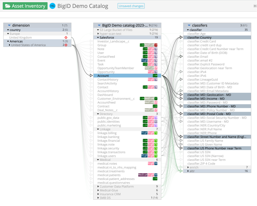This screenshot has height=206, width=257.
Task: Collapse the Medical group arrow
Action: pos(98,160)
